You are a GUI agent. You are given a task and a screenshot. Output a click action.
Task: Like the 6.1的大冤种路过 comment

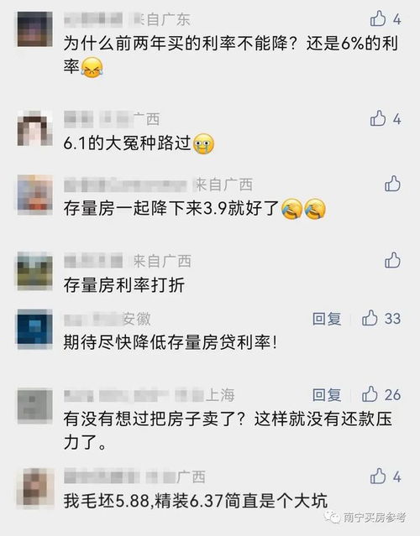point(378,118)
